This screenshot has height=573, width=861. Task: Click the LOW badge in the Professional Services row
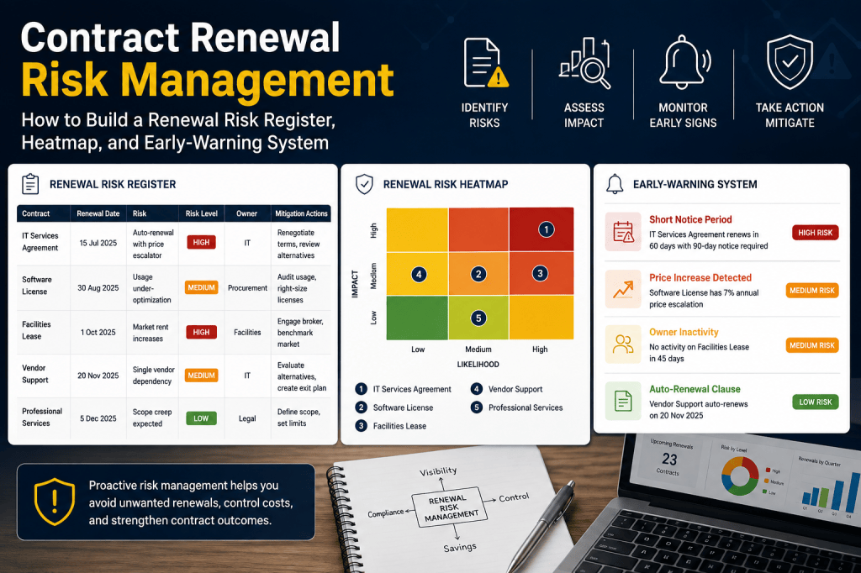coord(201,418)
